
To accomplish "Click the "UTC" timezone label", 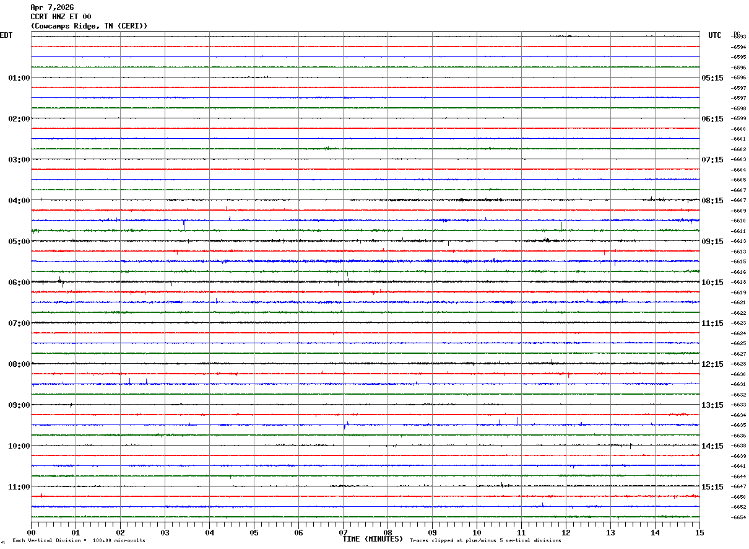I will 715,35.
